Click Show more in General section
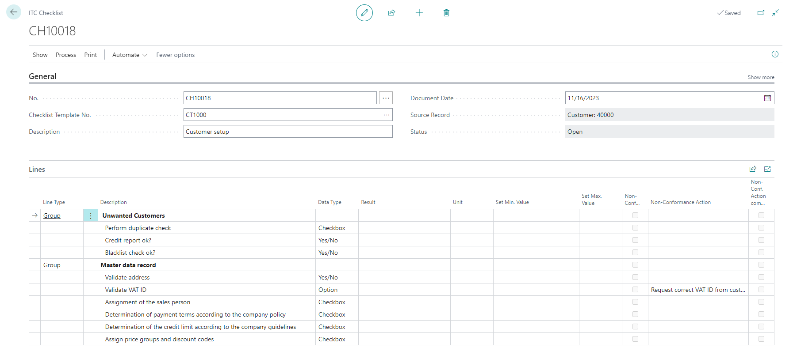Screen dimensions: 797x355 pyautogui.click(x=761, y=77)
